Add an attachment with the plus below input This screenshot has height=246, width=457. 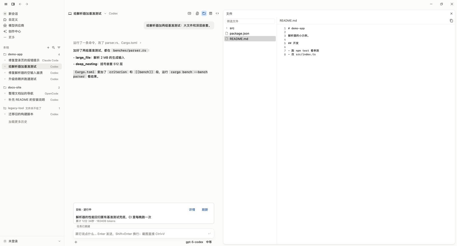tap(76, 242)
